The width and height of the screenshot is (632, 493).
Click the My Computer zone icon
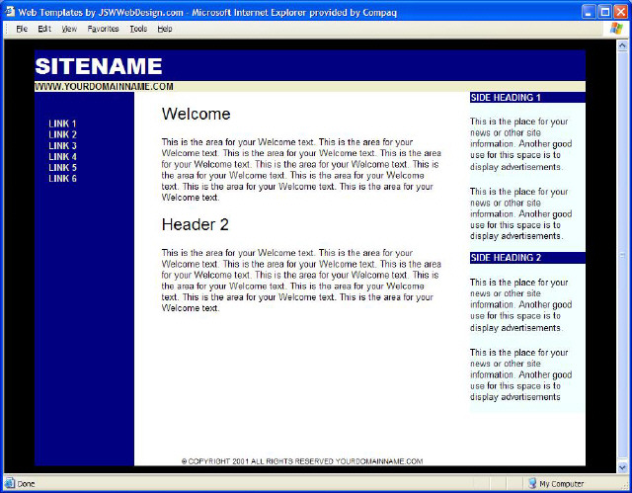(532, 483)
